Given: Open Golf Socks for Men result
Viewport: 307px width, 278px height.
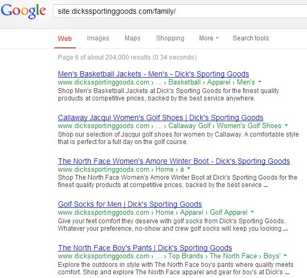Looking at the screenshot, I should coord(130,204).
